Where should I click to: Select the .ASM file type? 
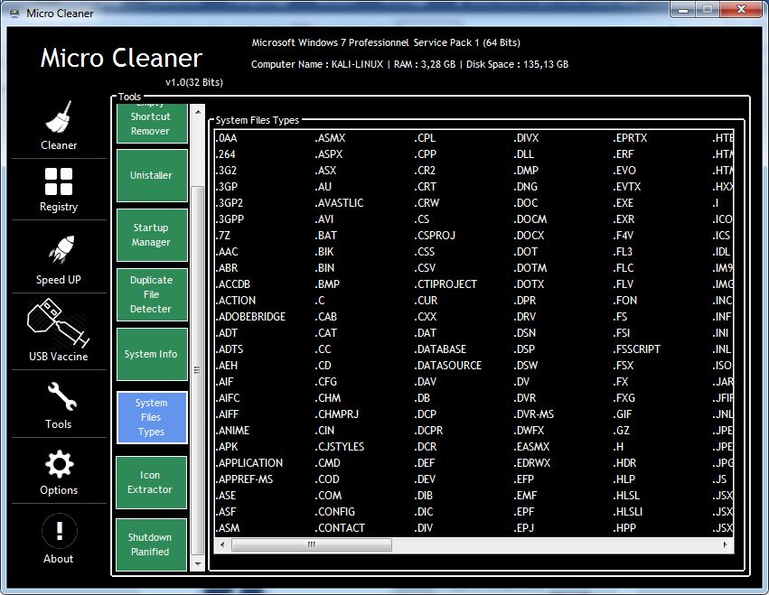228,528
